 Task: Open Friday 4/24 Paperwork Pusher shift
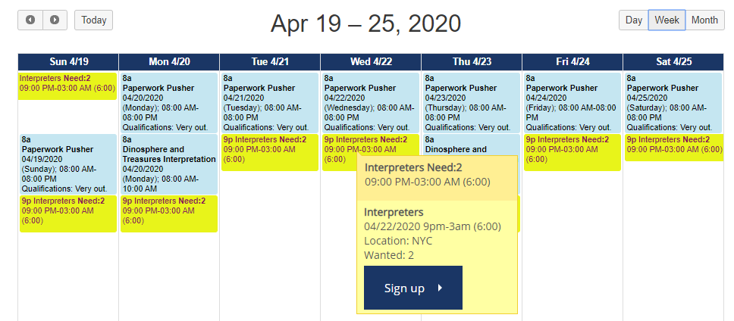[572, 102]
